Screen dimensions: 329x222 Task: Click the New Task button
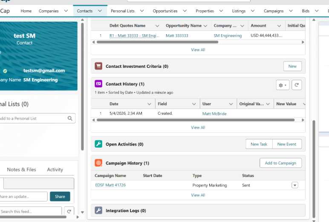tap(259, 144)
